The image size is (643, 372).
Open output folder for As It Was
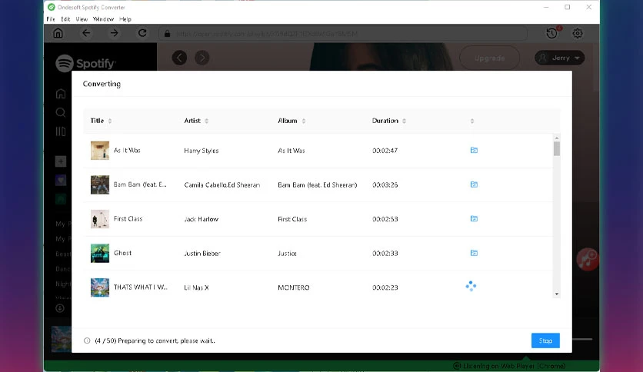click(474, 151)
